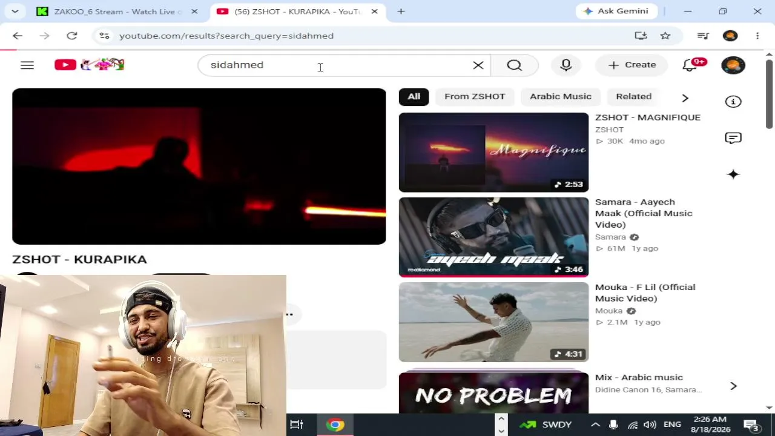
Task: Open the NO PROBLEM mix thumbnail
Action: [x=493, y=393]
